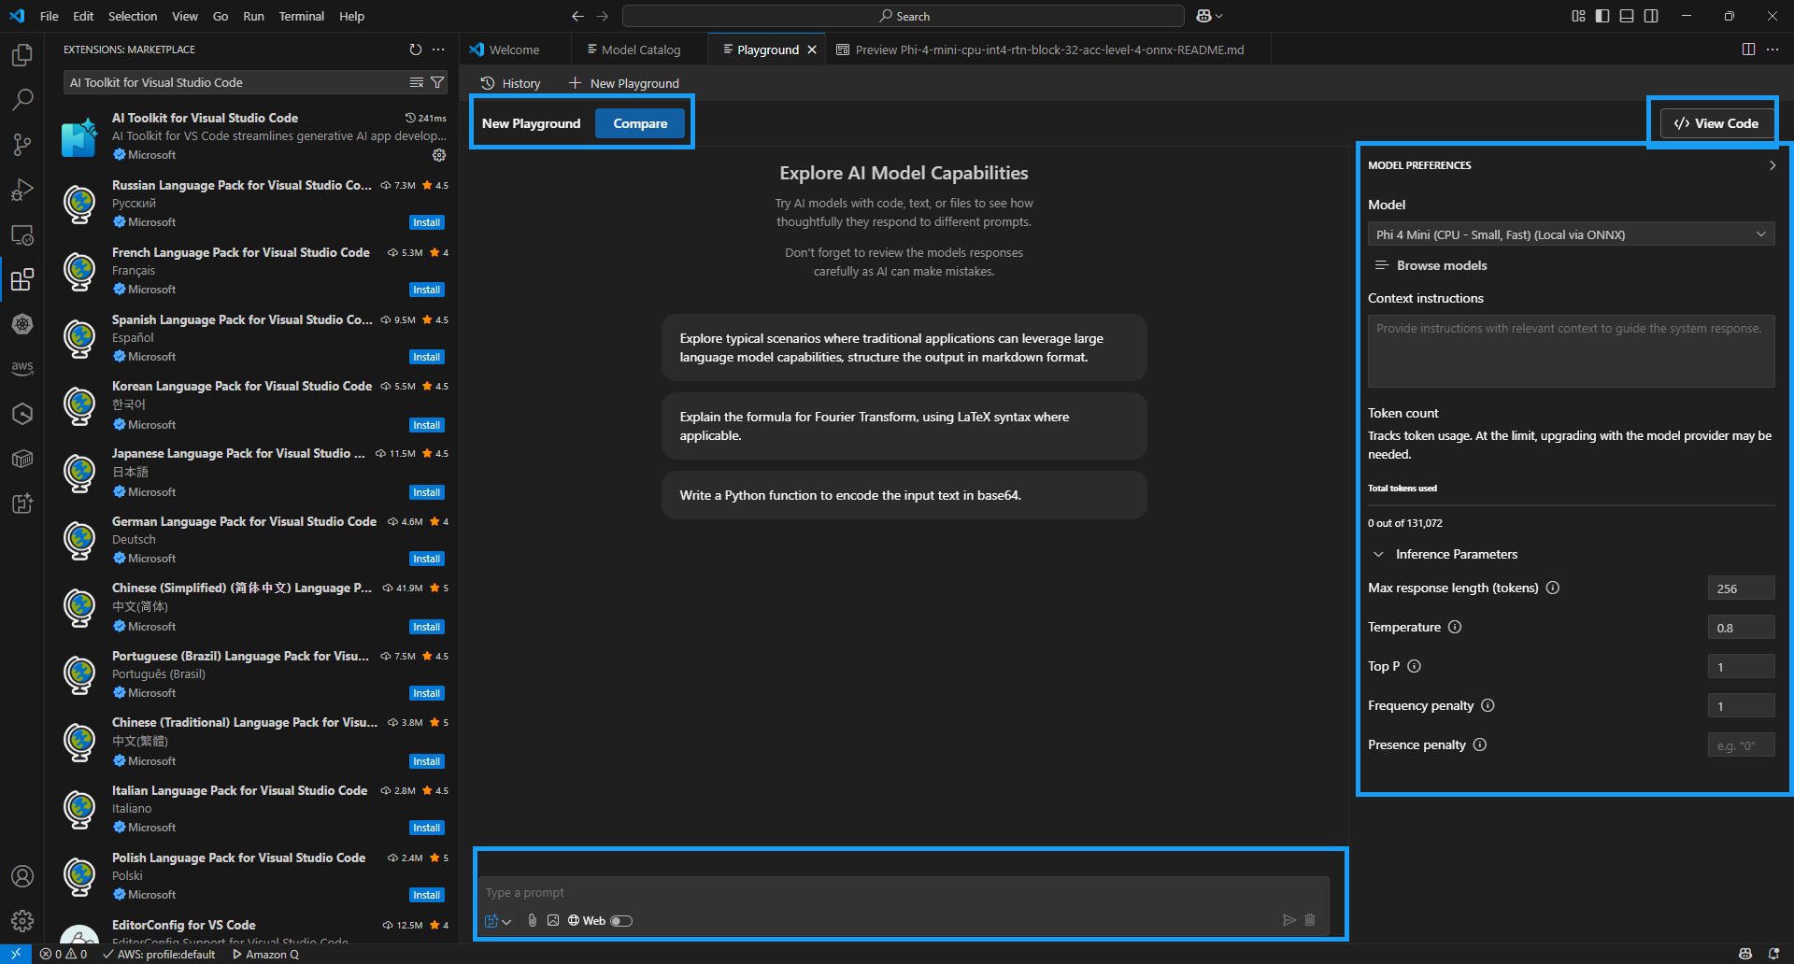Open the Remote Explorer view

coord(22,234)
